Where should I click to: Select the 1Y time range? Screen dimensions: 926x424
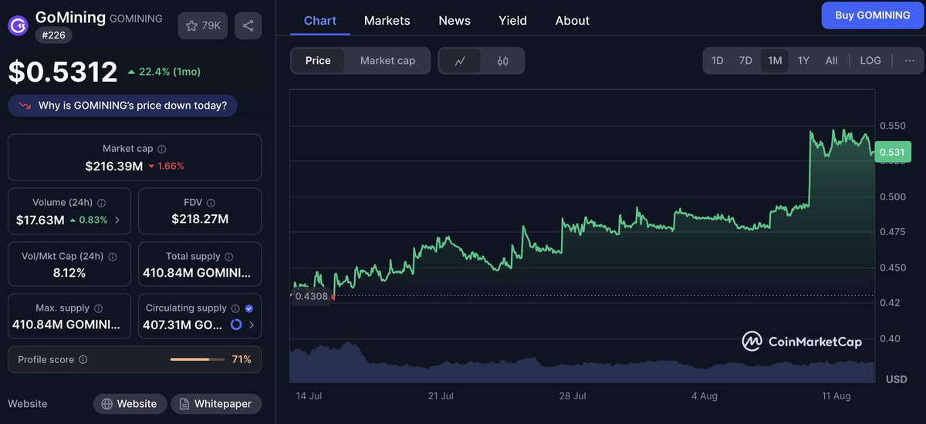(x=803, y=60)
